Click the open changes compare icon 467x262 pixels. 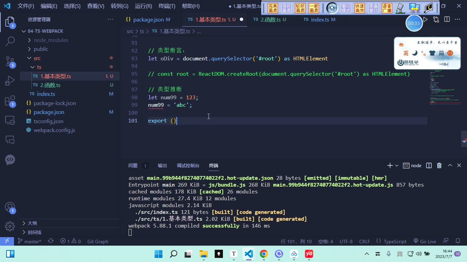pos(436,19)
